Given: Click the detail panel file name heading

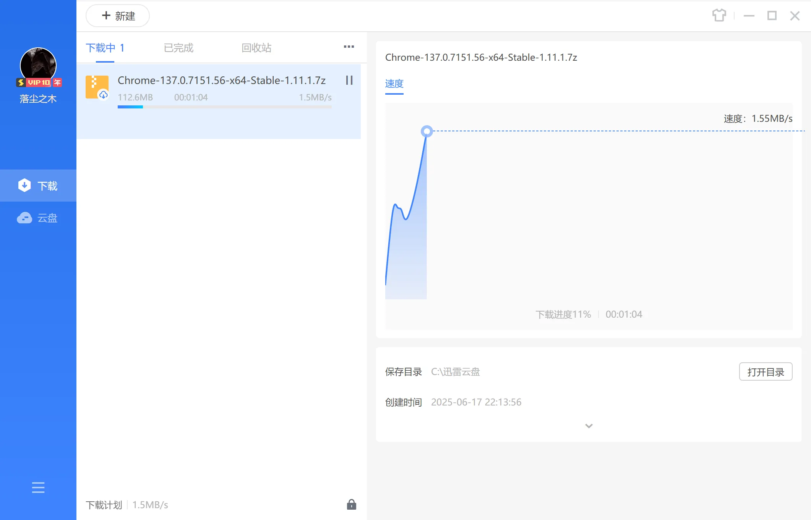Looking at the screenshot, I should click(x=481, y=58).
